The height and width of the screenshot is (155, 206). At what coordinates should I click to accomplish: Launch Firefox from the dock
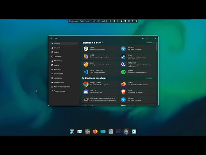click(95, 131)
